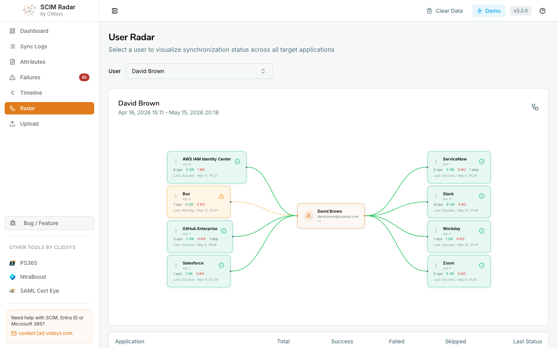Click '3 OK' on ServiceNow node
The image size is (558, 348).
(450, 170)
